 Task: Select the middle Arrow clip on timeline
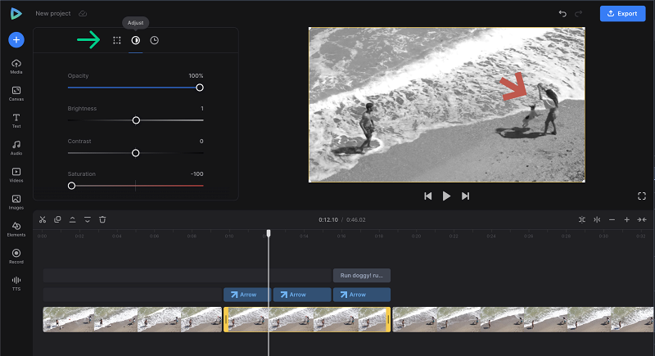click(302, 295)
